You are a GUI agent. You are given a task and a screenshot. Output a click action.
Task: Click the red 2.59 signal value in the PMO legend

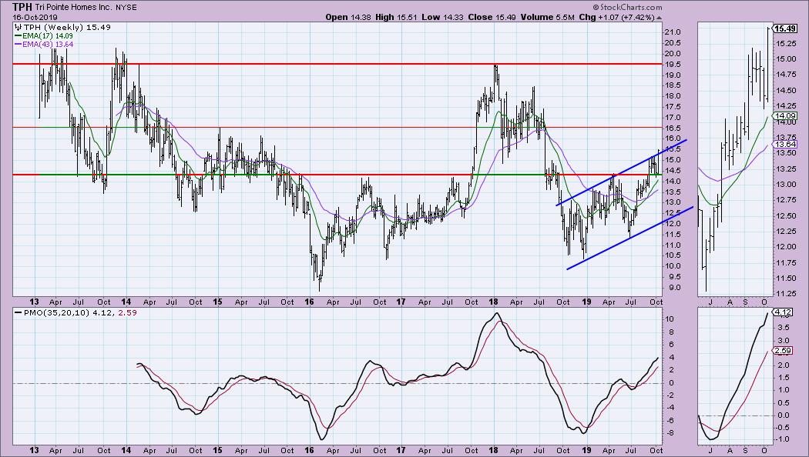[128, 312]
